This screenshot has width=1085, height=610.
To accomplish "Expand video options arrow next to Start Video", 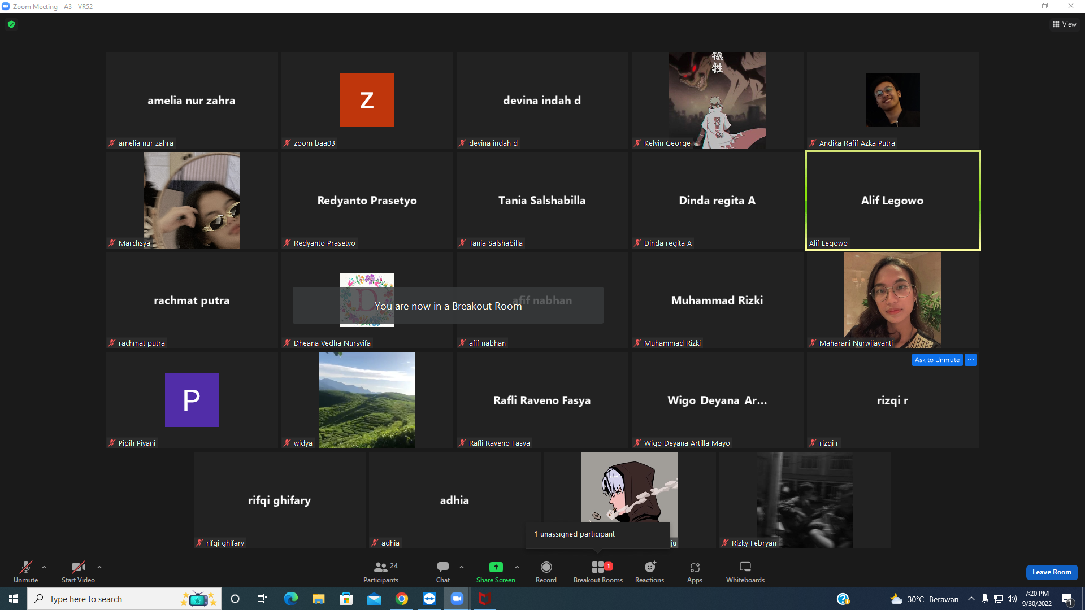I will 99,567.
